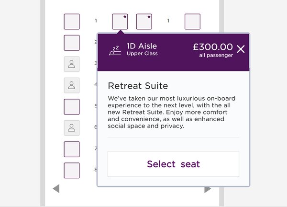Click occupied left seat in row 4
The image size is (287, 207).
[x=72, y=85]
